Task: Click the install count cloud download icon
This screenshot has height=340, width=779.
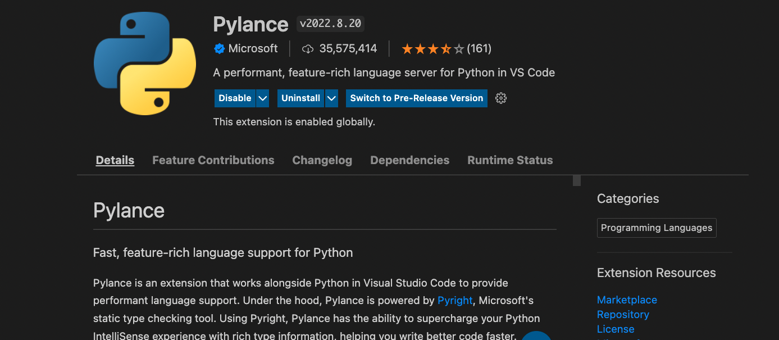Action: (x=307, y=49)
